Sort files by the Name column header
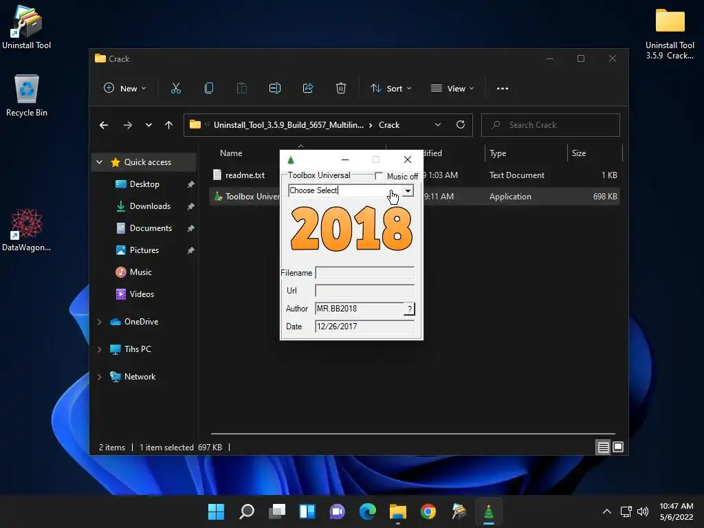Screen dimensions: 704x528 231,153
